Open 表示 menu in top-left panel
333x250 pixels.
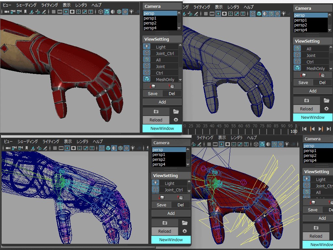[x=66, y=5]
